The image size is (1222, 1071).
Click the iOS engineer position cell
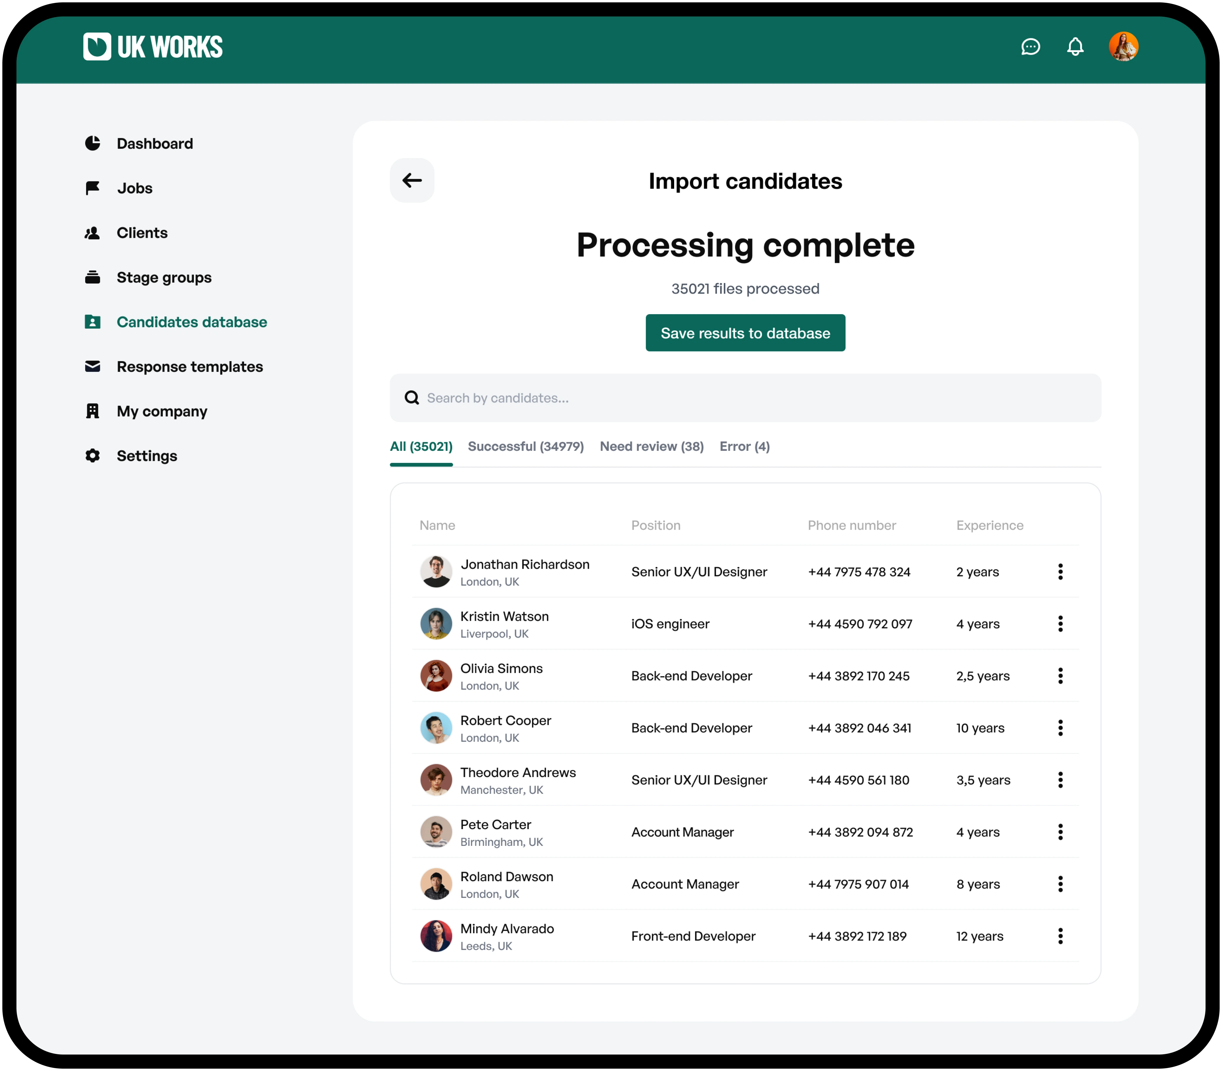click(x=670, y=624)
